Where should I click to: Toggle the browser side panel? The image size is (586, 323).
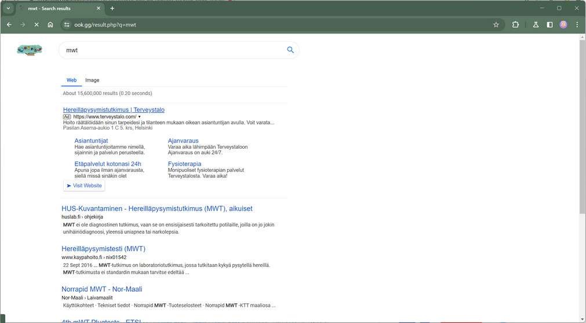point(549,25)
